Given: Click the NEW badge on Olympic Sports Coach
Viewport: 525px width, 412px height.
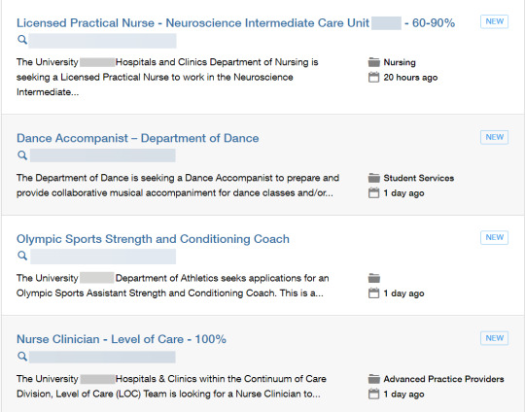Looking at the screenshot, I should [494, 237].
